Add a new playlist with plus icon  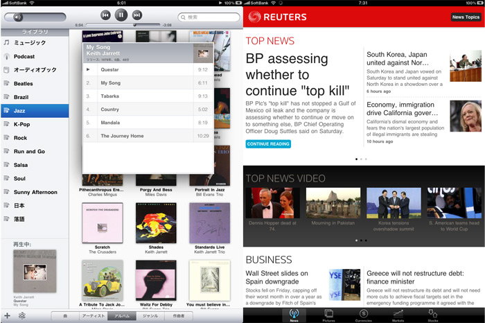pyautogui.click(x=8, y=315)
